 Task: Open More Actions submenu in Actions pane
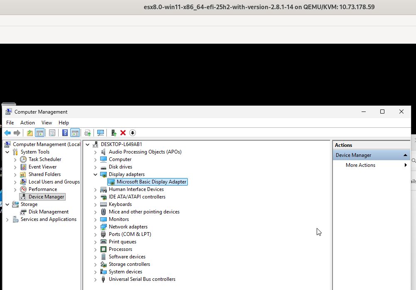click(371, 165)
